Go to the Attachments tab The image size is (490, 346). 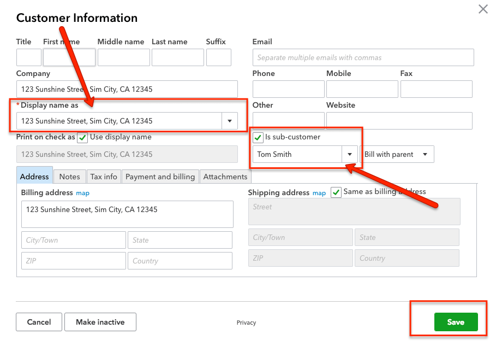pyautogui.click(x=225, y=177)
